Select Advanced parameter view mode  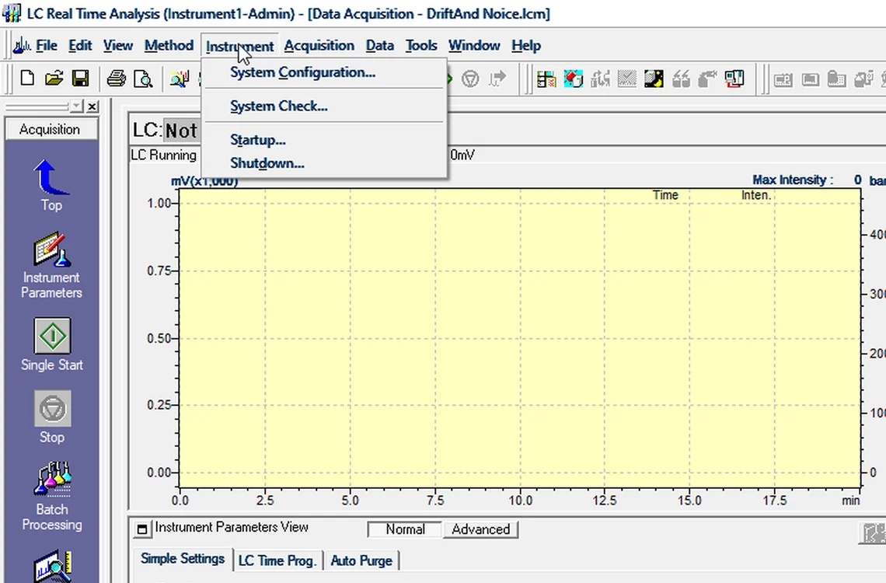[480, 529]
